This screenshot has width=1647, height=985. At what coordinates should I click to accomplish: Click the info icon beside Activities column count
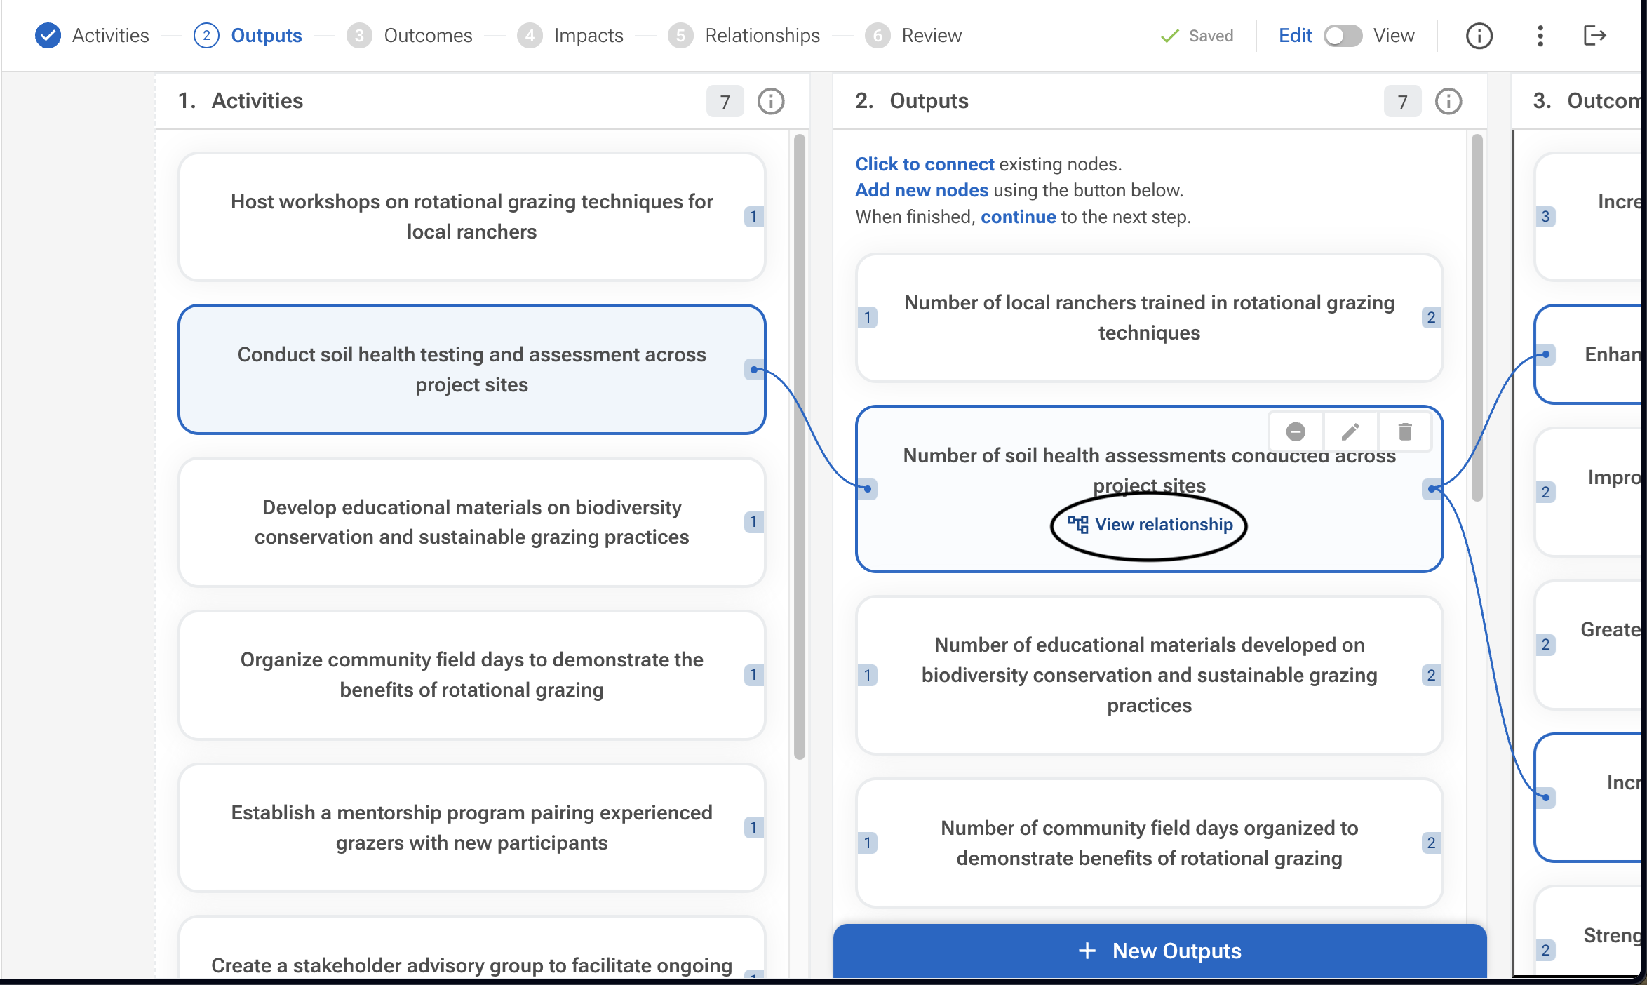coord(771,101)
